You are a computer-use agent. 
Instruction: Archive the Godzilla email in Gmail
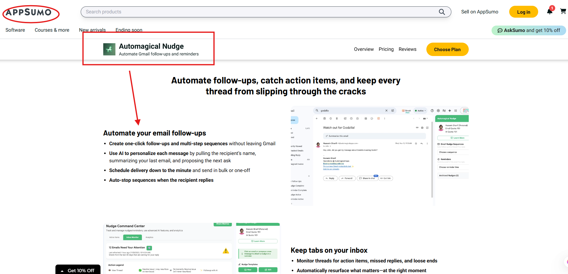tap(324, 118)
